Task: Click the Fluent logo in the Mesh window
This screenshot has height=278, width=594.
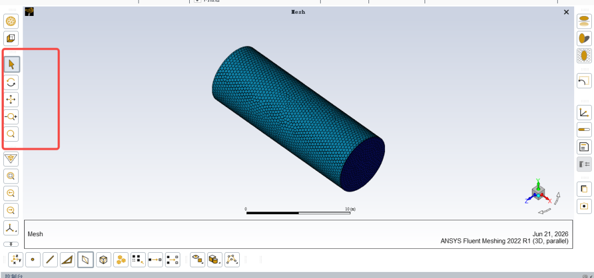Action: click(30, 12)
